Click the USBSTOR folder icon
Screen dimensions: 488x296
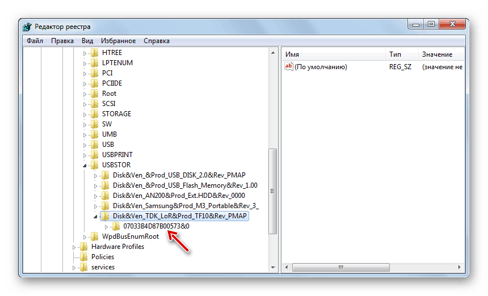point(95,165)
